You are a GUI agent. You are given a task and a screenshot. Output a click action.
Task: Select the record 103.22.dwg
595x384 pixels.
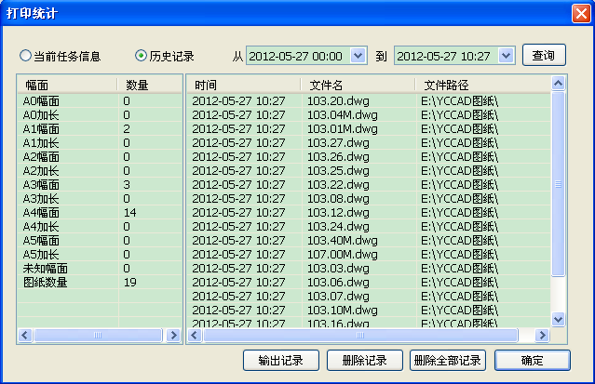click(x=369, y=185)
